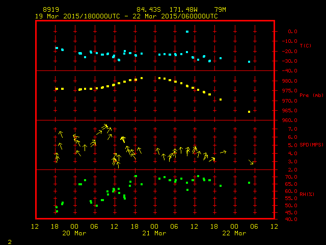Click the 980.0 pressure tick label
This screenshot has height=245, width=326.
point(289,81)
